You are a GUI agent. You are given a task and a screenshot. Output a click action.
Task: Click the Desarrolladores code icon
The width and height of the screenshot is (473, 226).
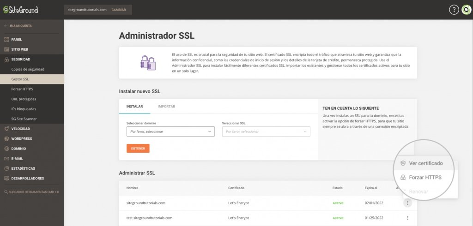point(6,178)
